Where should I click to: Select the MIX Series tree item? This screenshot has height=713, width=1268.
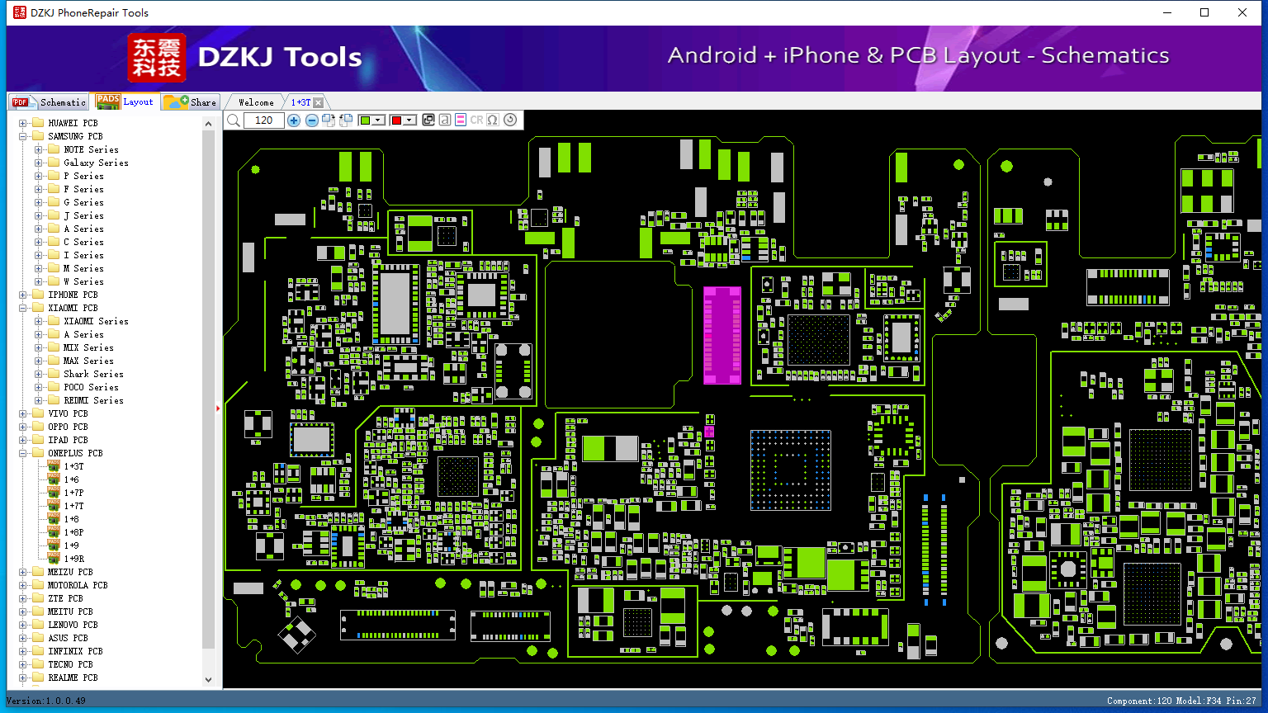pos(88,347)
